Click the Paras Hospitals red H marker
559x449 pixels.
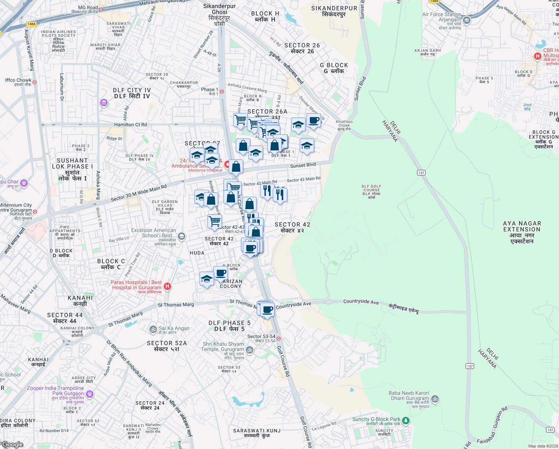point(168,285)
